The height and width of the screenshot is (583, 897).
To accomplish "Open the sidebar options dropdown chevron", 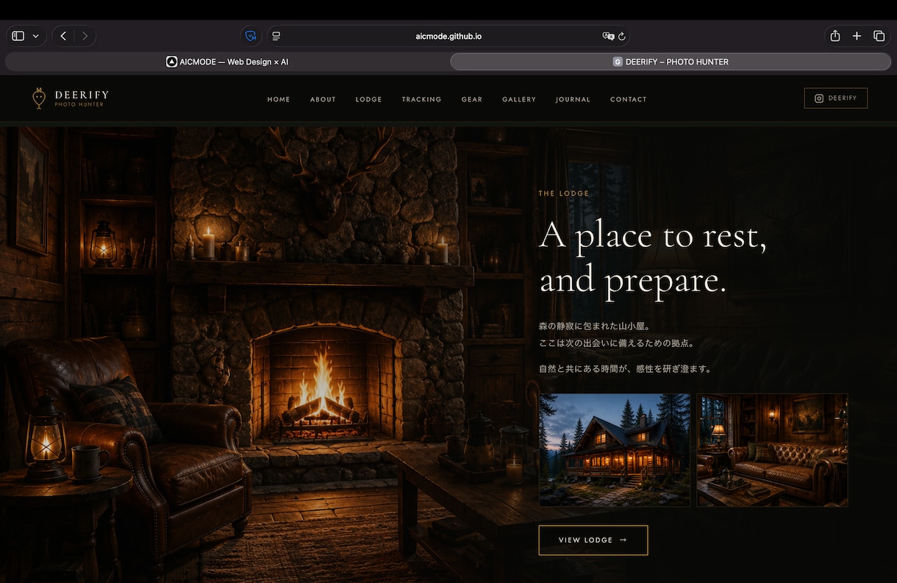I will click(35, 36).
